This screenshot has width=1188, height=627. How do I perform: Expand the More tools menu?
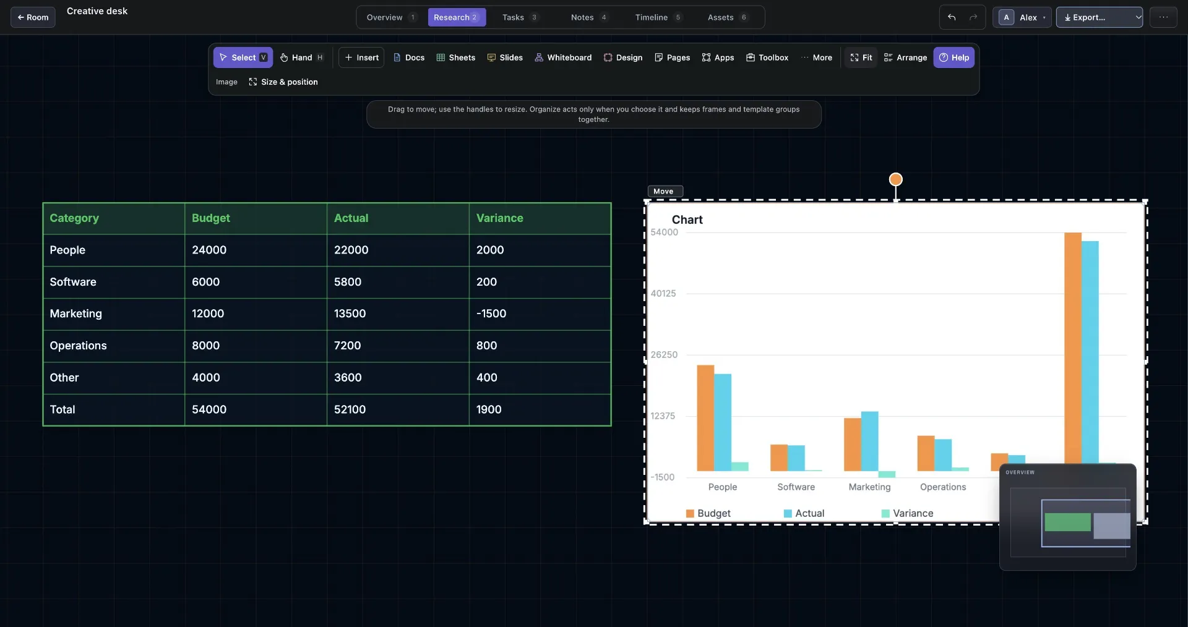[817, 58]
